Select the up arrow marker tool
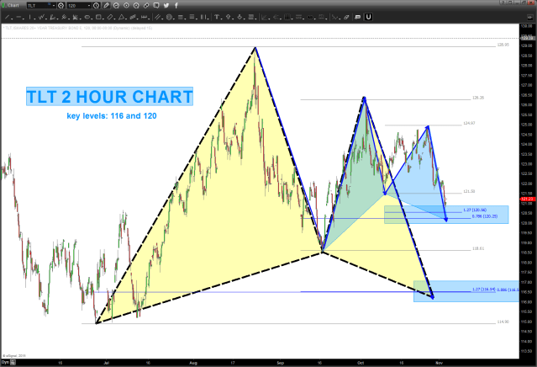The height and width of the screenshot is (367, 537). [x=228, y=17]
